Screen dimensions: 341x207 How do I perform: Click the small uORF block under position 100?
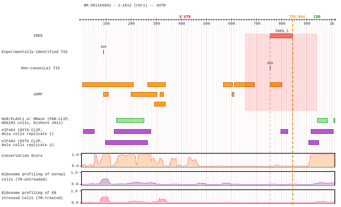click(x=106, y=94)
